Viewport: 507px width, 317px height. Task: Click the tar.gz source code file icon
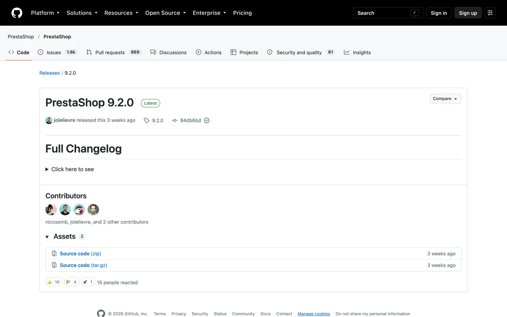pos(54,265)
